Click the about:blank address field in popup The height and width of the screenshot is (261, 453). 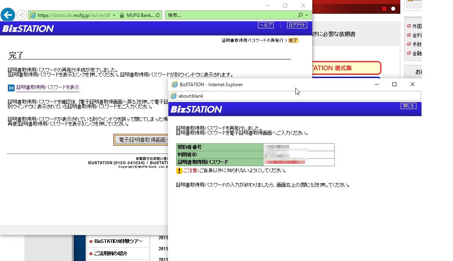pyautogui.click(x=295, y=96)
